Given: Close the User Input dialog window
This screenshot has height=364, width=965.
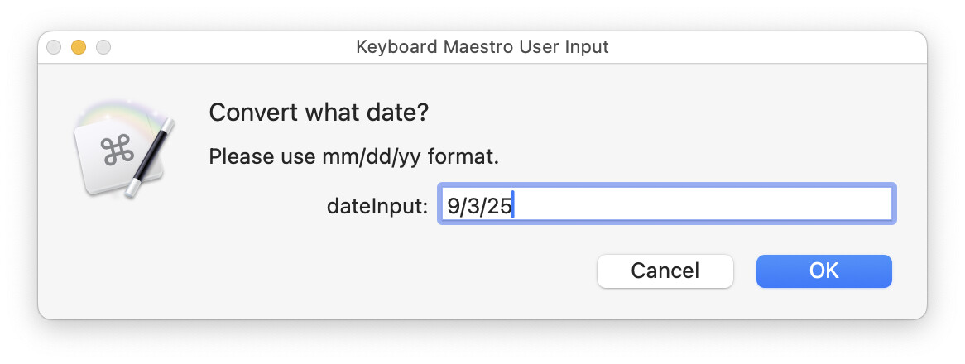Looking at the screenshot, I should coord(54,47).
